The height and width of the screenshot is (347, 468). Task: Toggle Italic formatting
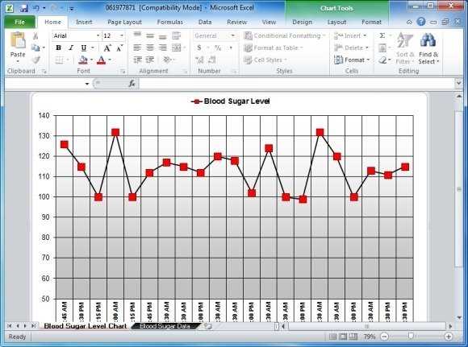pos(71,48)
